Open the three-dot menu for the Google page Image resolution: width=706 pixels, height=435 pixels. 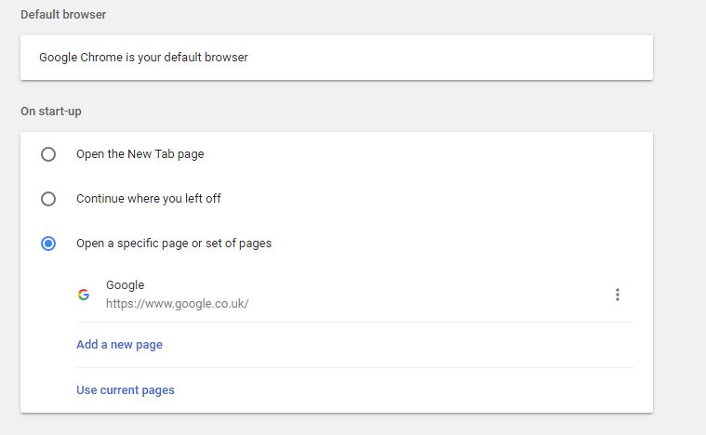tap(618, 295)
